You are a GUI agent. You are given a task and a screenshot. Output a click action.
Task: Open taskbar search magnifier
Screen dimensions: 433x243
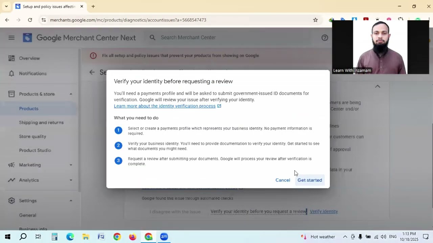[23, 237]
